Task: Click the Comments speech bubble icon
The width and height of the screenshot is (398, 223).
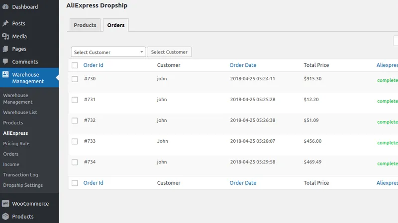Action: click(x=5, y=61)
